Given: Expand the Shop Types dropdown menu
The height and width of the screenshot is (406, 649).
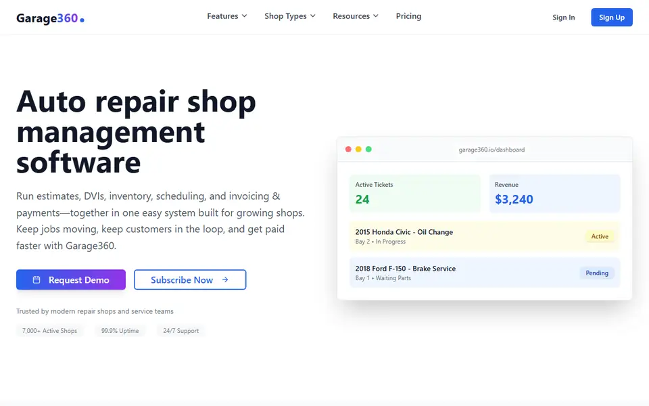Looking at the screenshot, I should pos(290,16).
